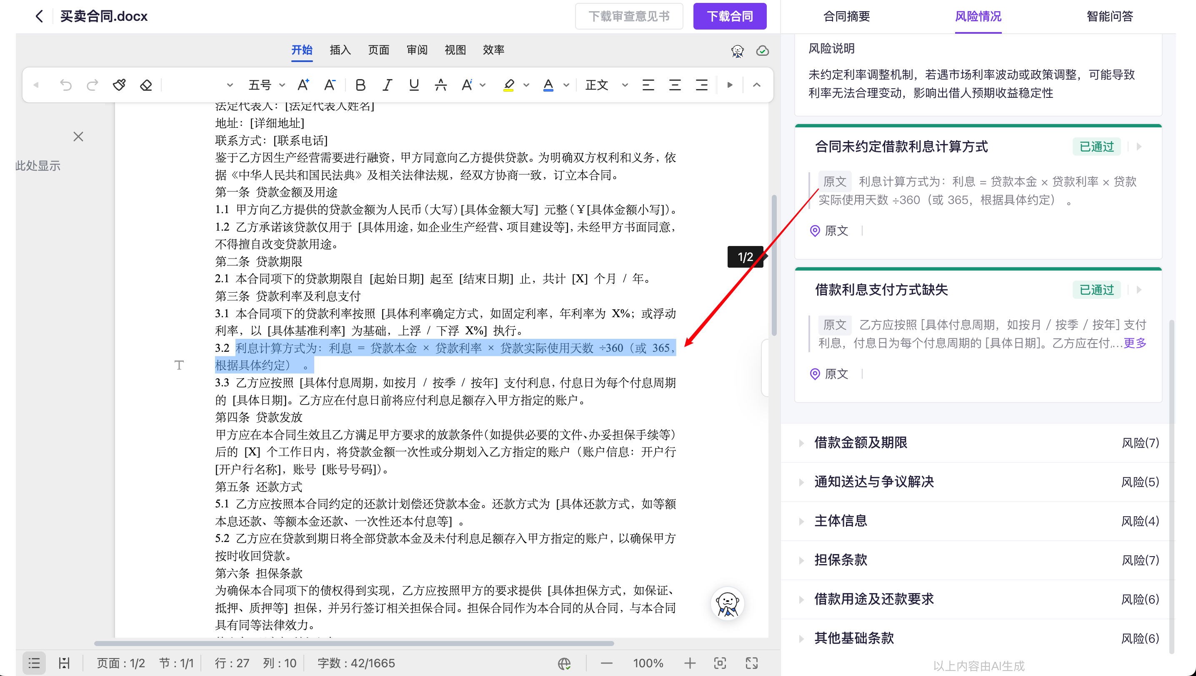Apply italic formatting
The image size is (1196, 676).
(x=387, y=85)
